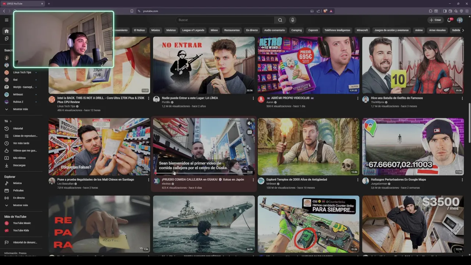The image size is (471, 265).
Task: Select the El Rubius chip
Action: click(139, 30)
